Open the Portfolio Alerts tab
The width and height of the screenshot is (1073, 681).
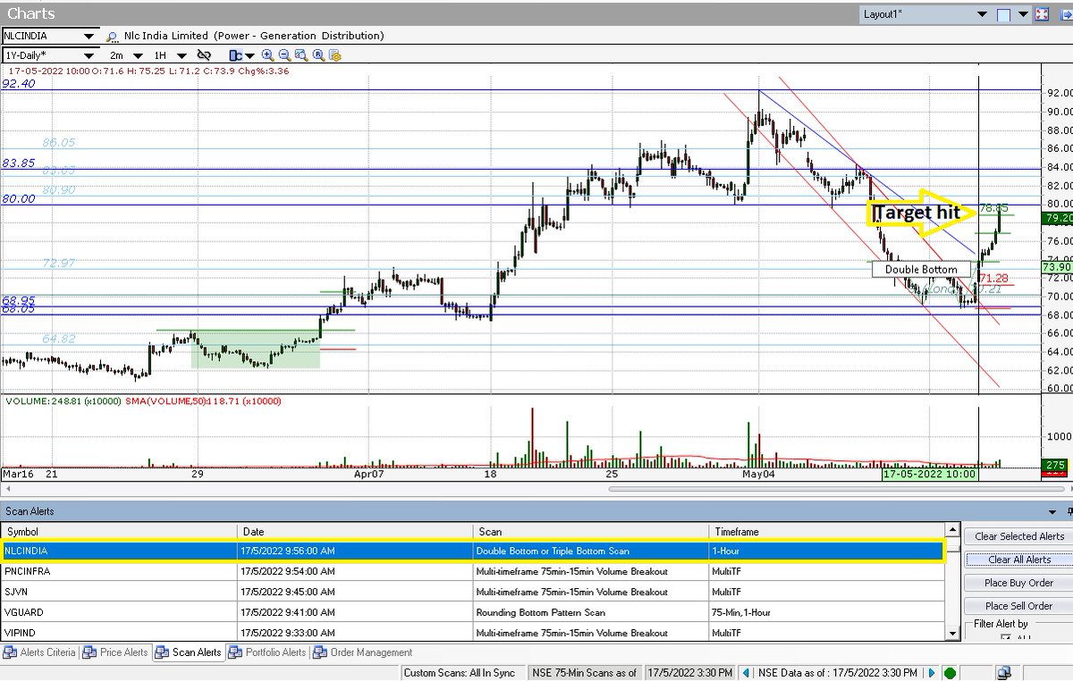tap(267, 652)
